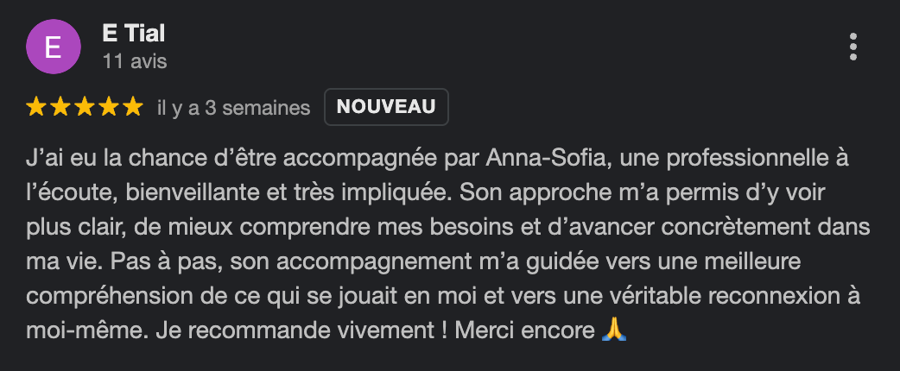
Task: Click the 'Pas à pas' phrase
Action: tap(179, 262)
